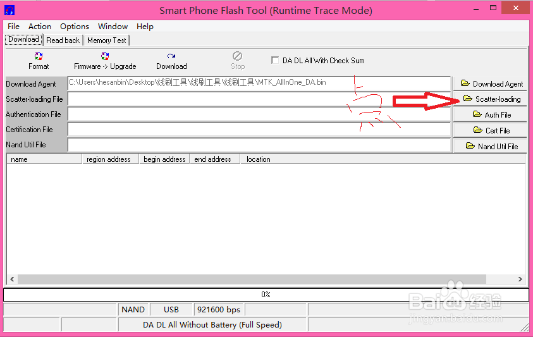Click DA DL All Without Battery status
The width and height of the screenshot is (533, 337).
[212, 325]
